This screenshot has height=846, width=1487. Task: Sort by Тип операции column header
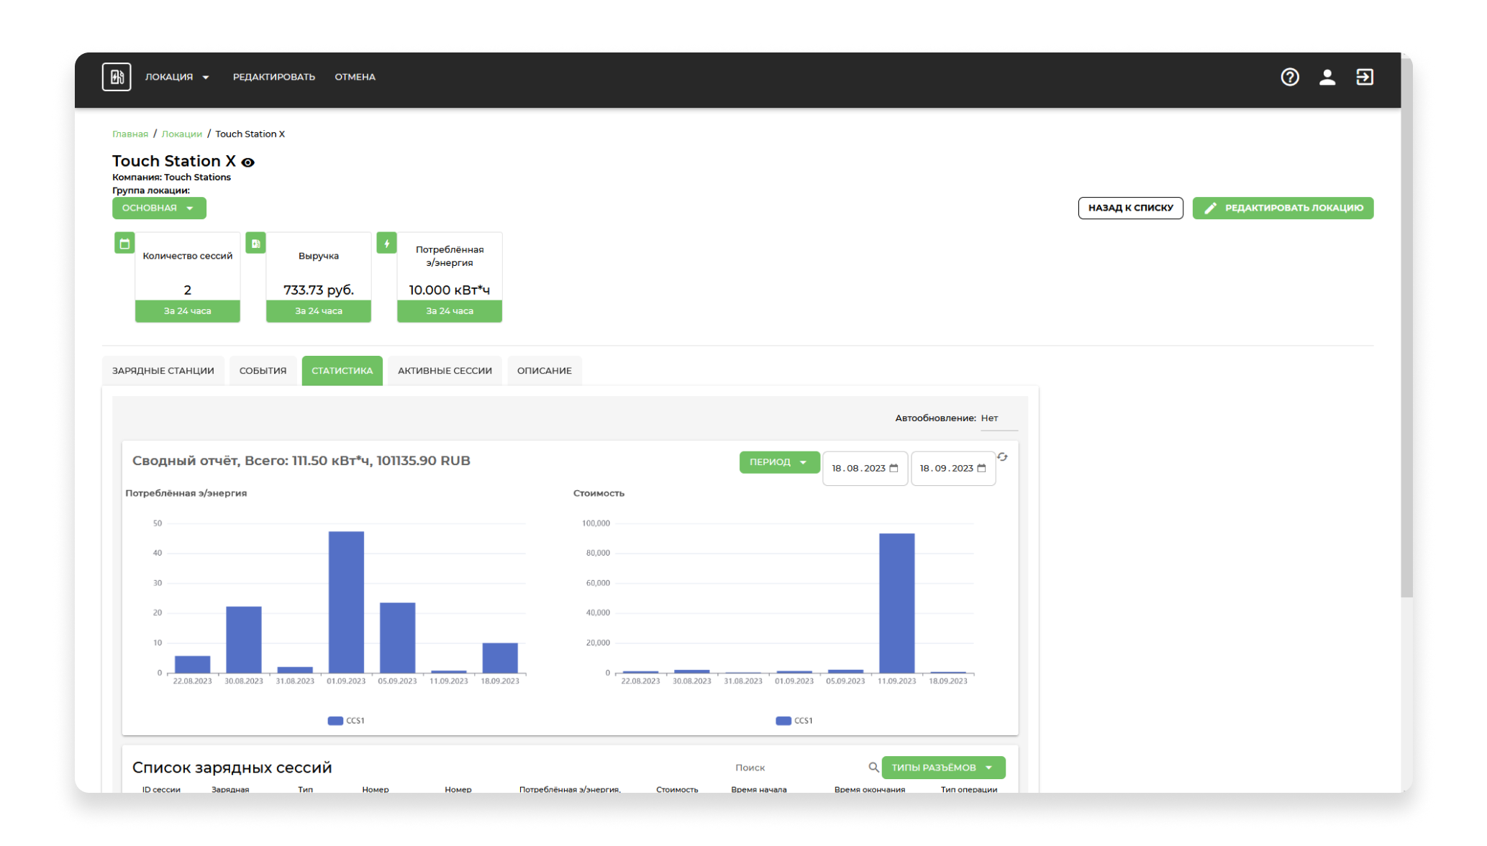pos(968,789)
